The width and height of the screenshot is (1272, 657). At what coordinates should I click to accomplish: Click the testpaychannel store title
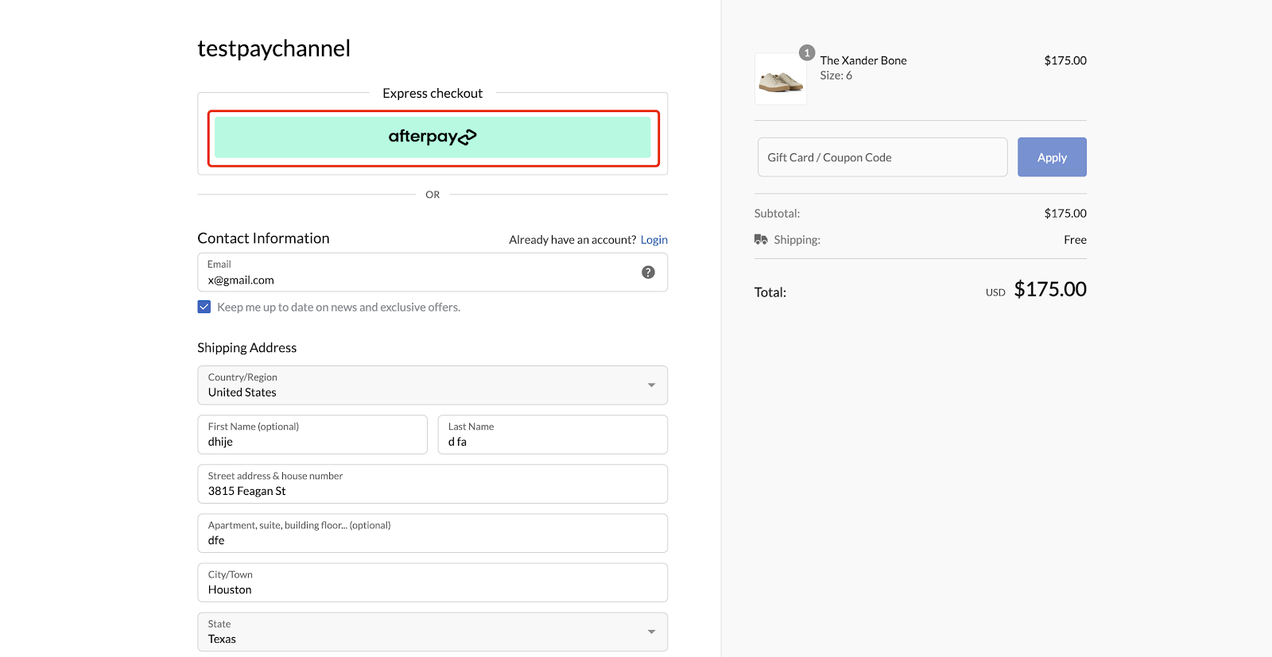coord(273,48)
